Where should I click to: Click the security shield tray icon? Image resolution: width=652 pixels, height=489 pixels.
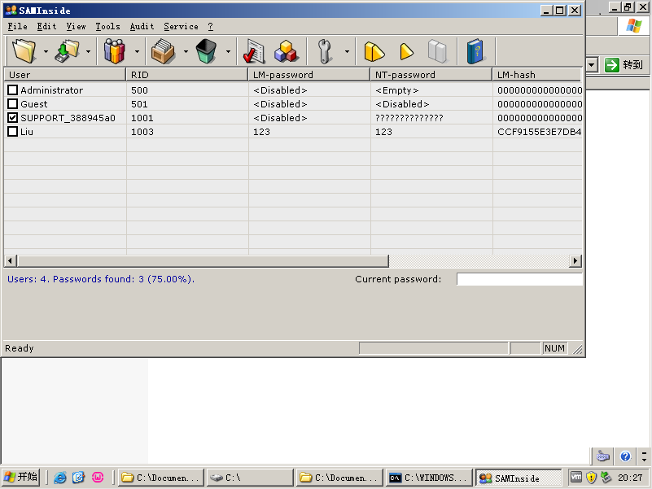coord(591,478)
